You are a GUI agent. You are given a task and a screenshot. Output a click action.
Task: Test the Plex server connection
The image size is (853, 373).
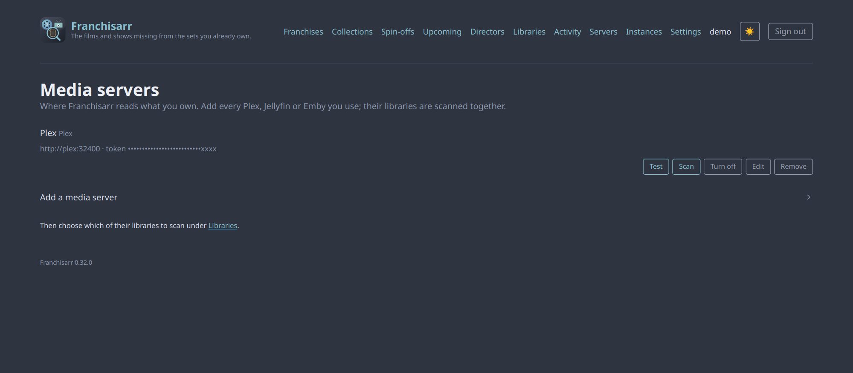(656, 167)
